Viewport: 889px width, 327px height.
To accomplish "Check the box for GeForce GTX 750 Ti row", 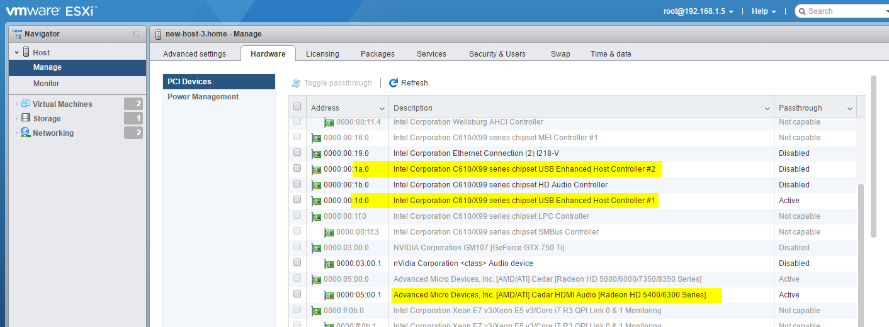I will tap(297, 247).
